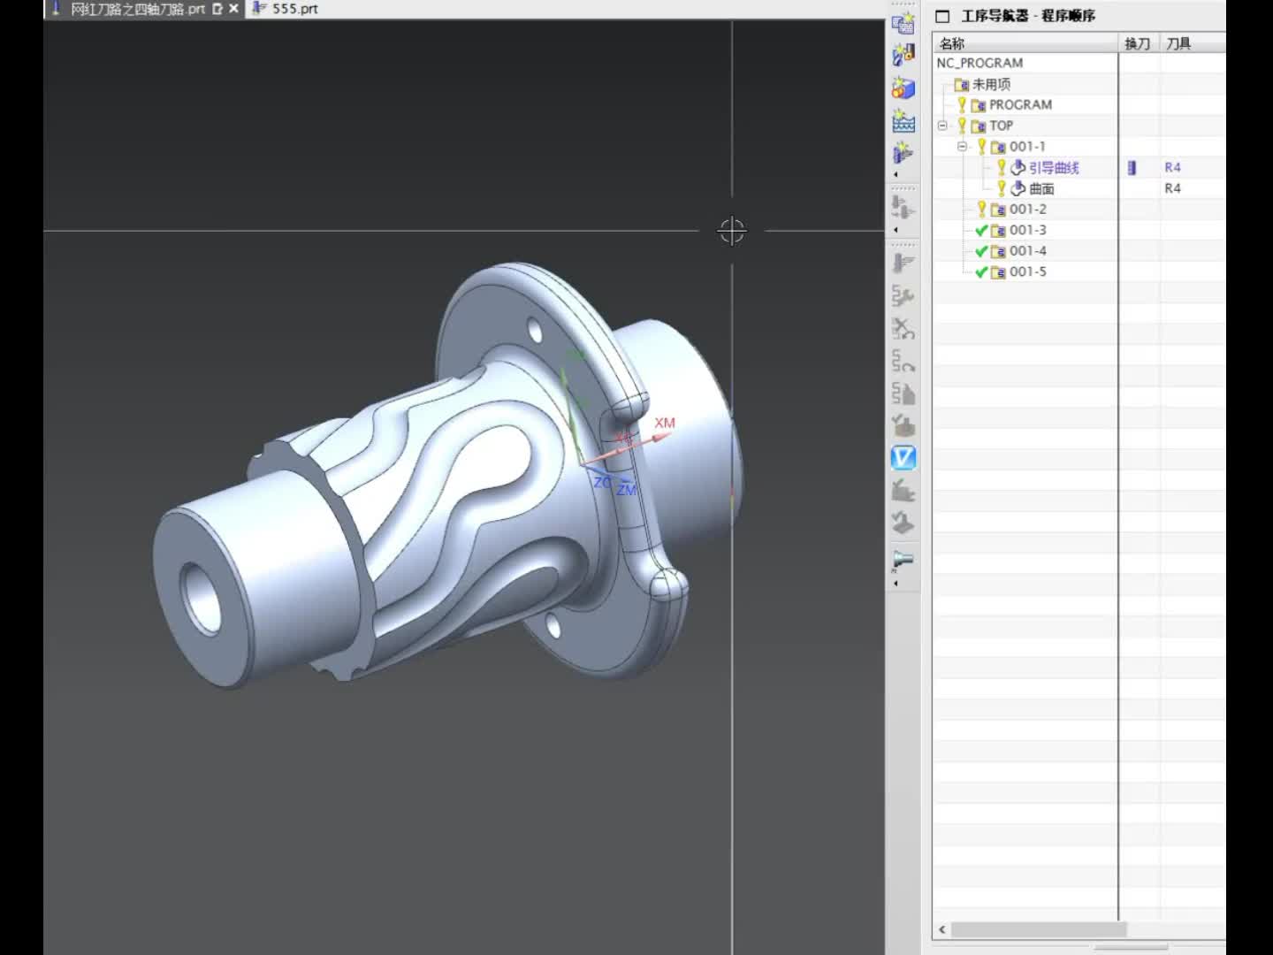Open the bottom toolbar overflow arrow
Screen dimensions: 1273x955
point(896,584)
